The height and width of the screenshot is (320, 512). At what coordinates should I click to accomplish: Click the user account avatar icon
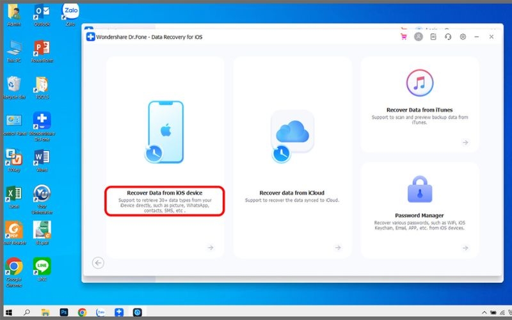[419, 36]
